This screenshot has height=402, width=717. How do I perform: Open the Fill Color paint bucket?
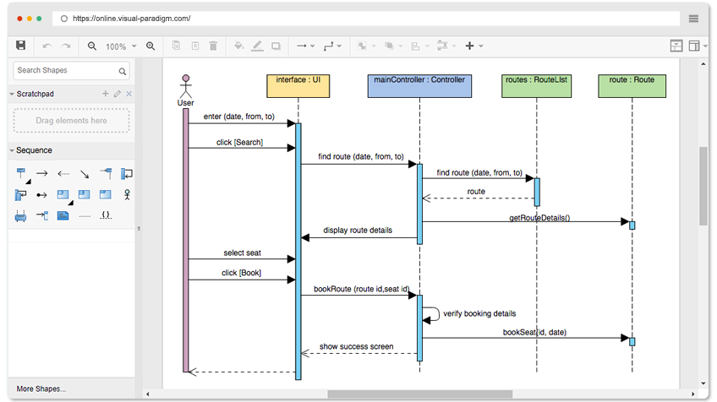pos(238,46)
